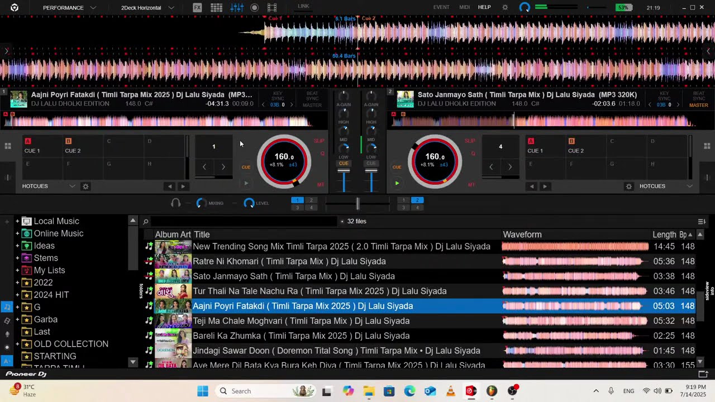The width and height of the screenshot is (715, 402).
Task: Click the browser search field
Action: 245,222
